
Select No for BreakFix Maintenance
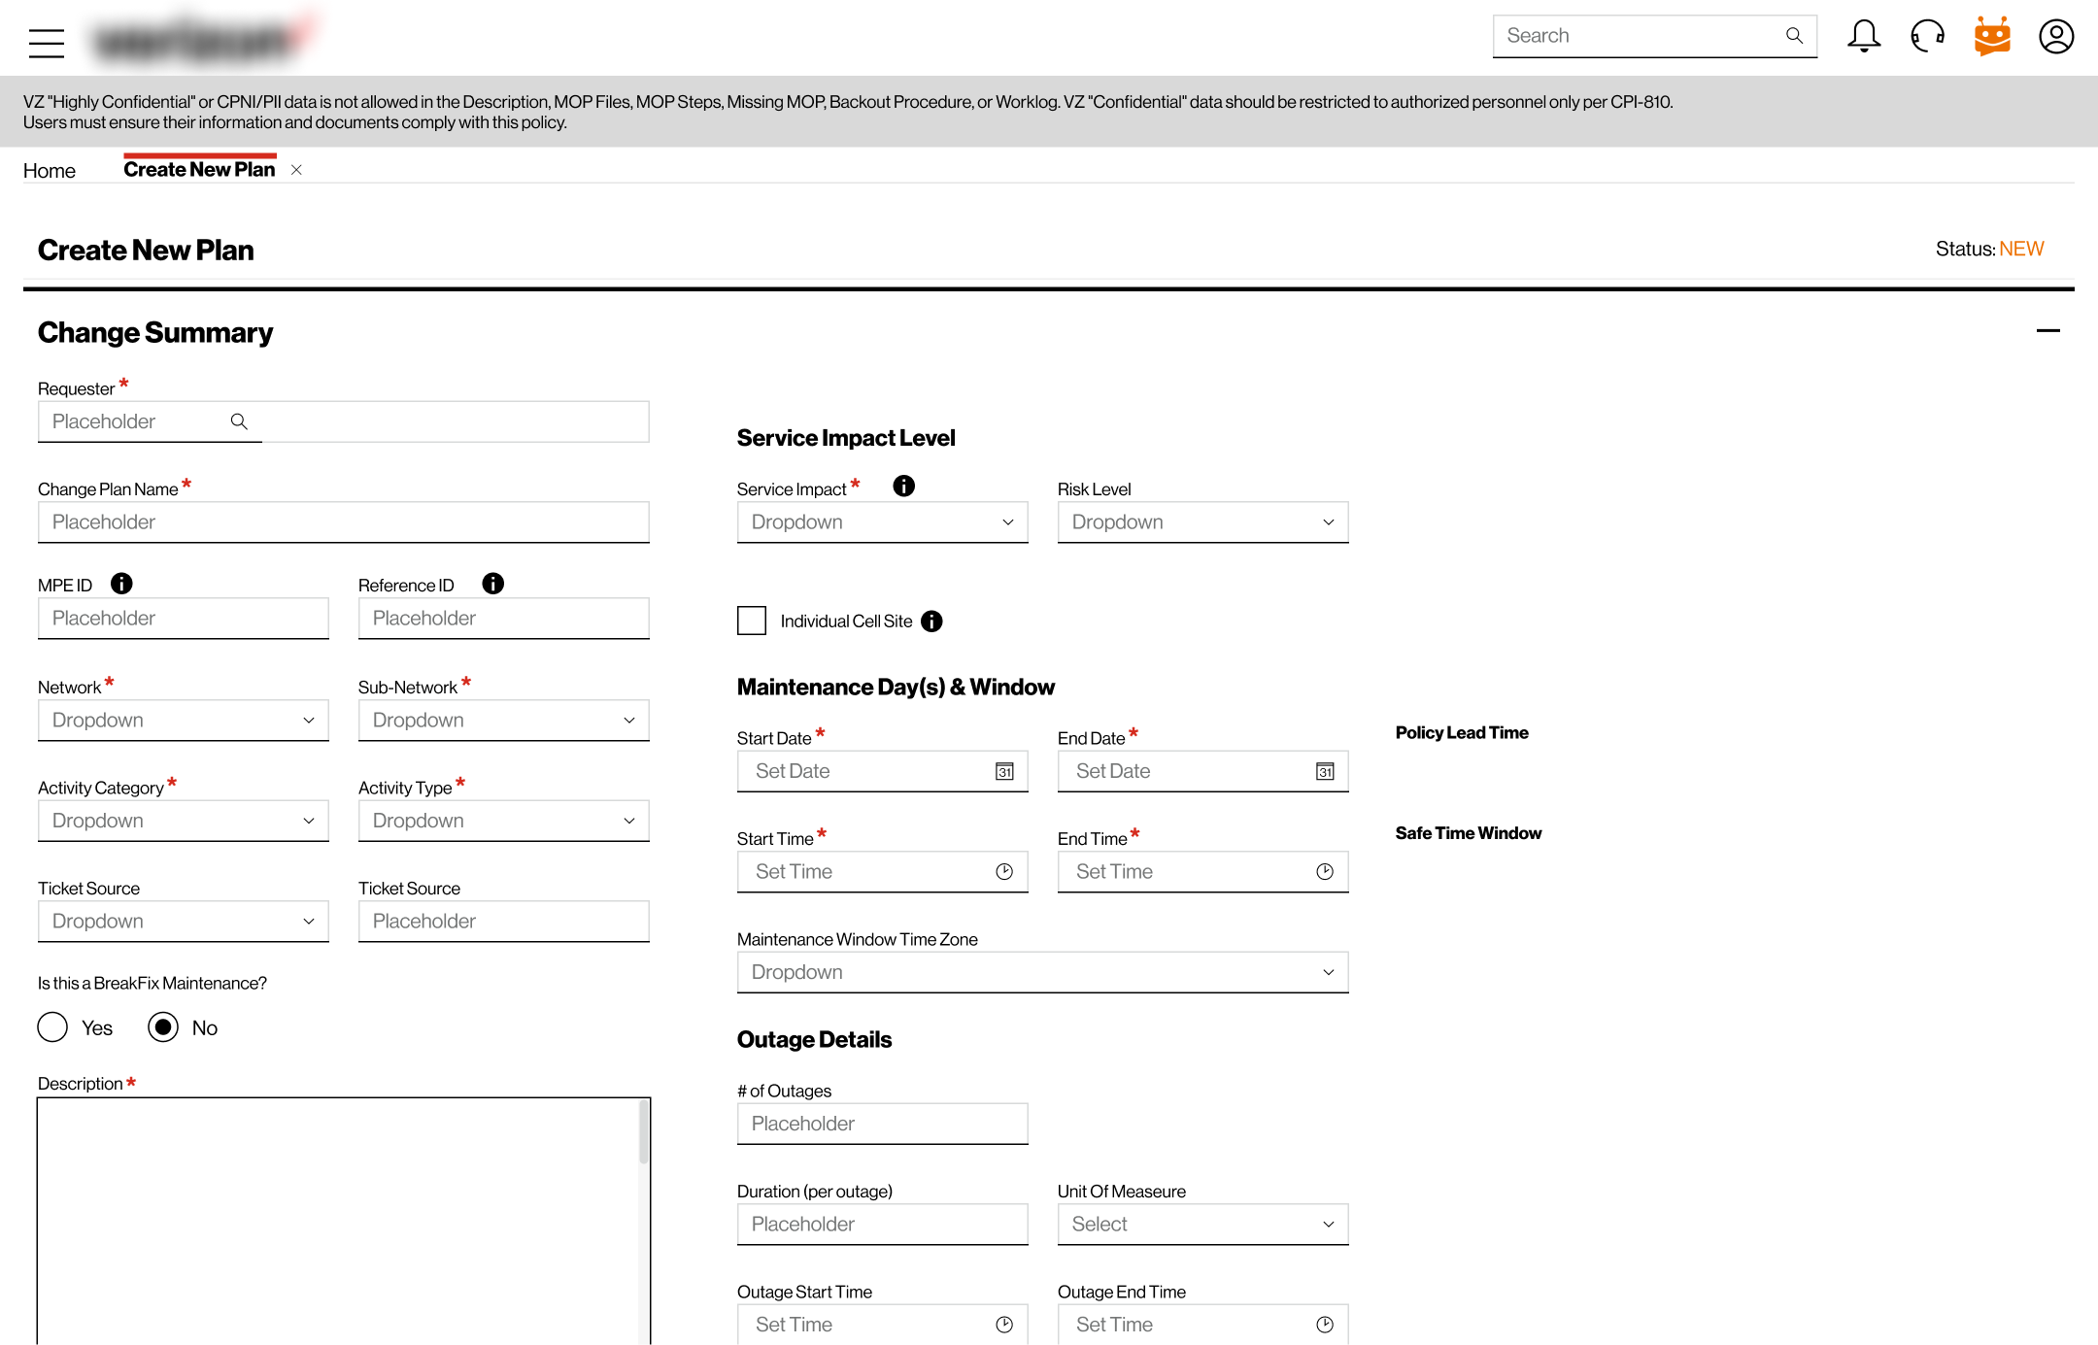coord(163,1027)
